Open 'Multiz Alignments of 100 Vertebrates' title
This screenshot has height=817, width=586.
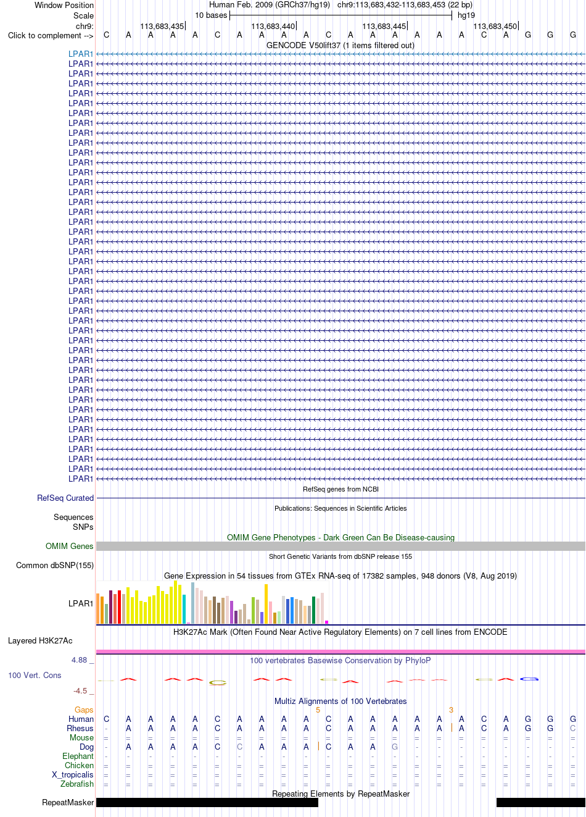(x=340, y=701)
